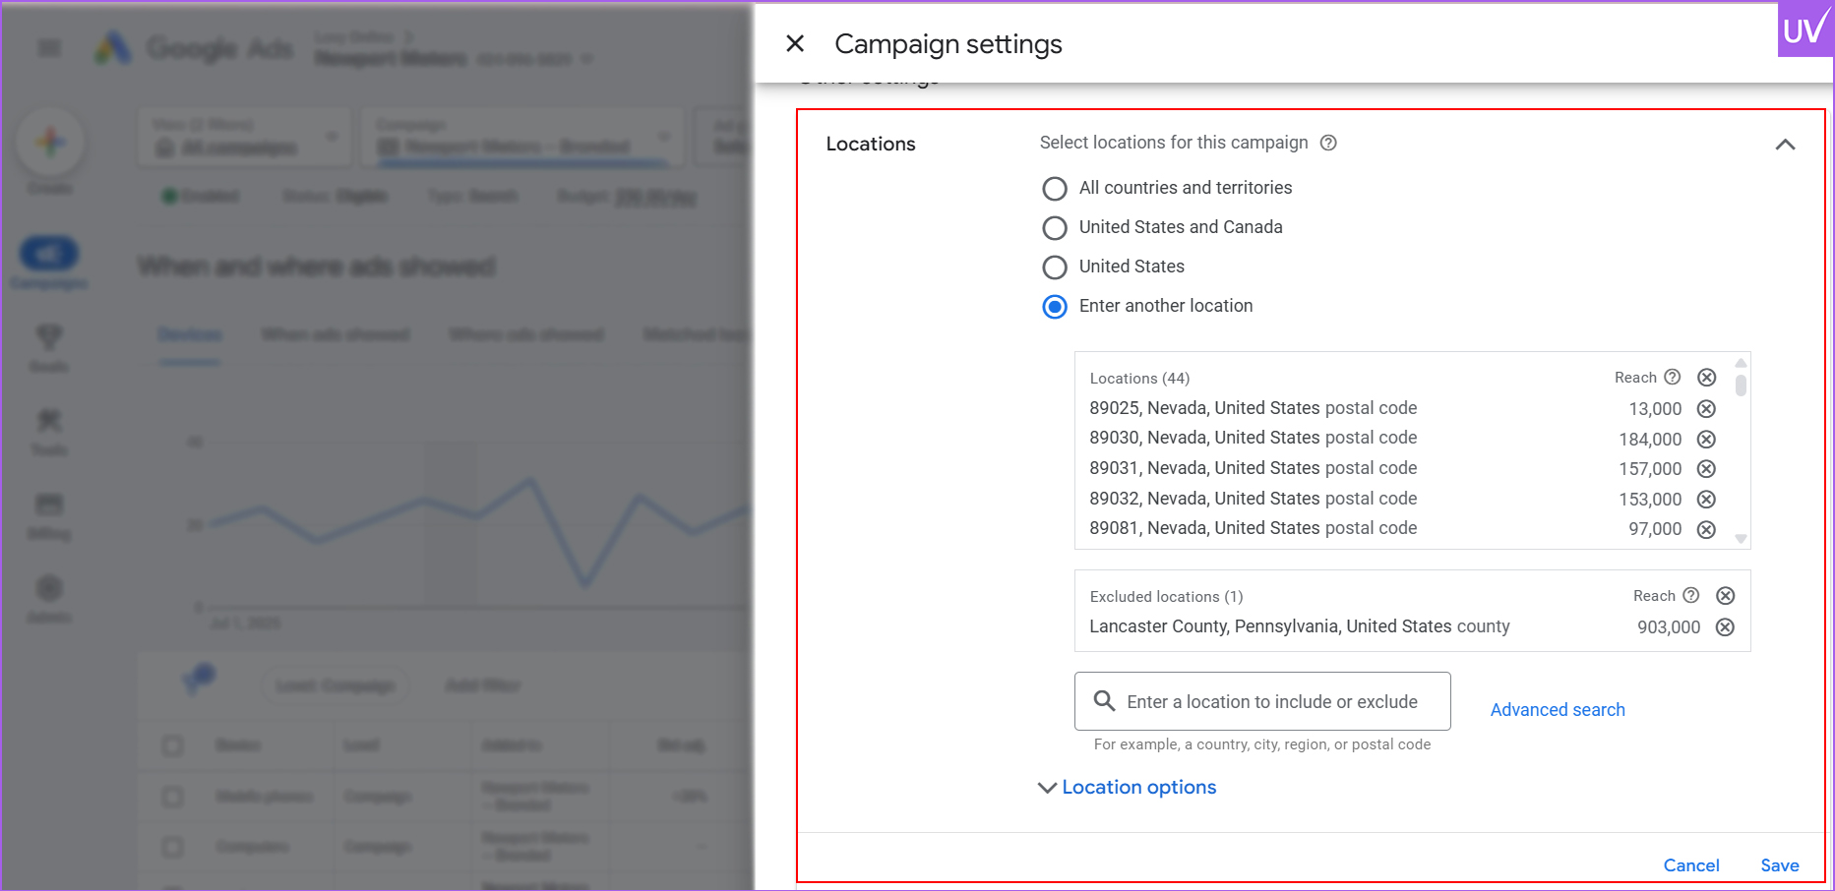Remove Lancaster County from excluded locations
This screenshot has width=1835, height=891.
point(1725,627)
